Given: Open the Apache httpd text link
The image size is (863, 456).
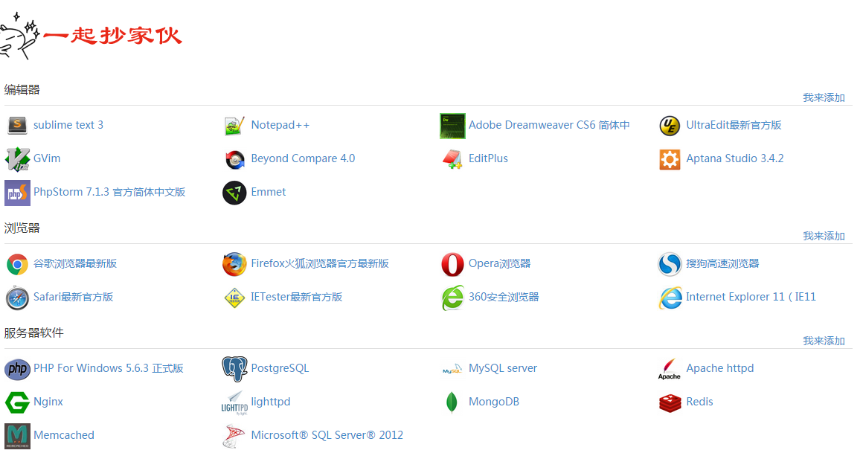Looking at the screenshot, I should (x=720, y=368).
